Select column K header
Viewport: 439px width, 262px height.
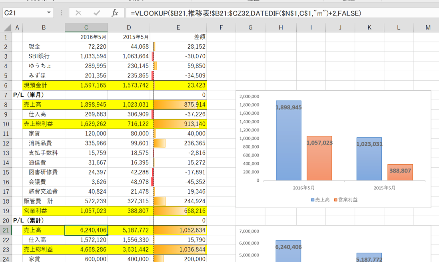point(369,28)
